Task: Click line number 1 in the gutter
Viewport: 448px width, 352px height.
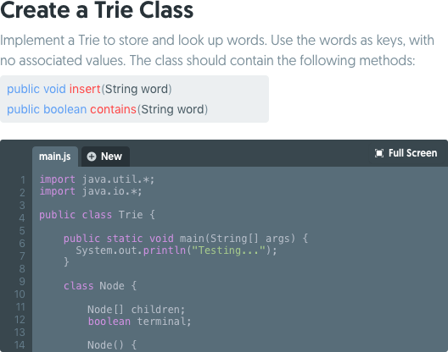Action: 23,180
